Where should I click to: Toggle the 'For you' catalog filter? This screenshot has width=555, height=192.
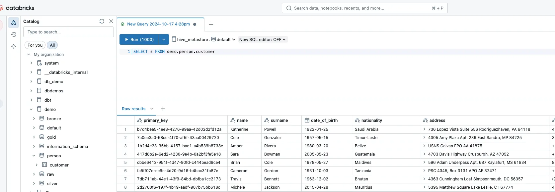click(x=35, y=45)
